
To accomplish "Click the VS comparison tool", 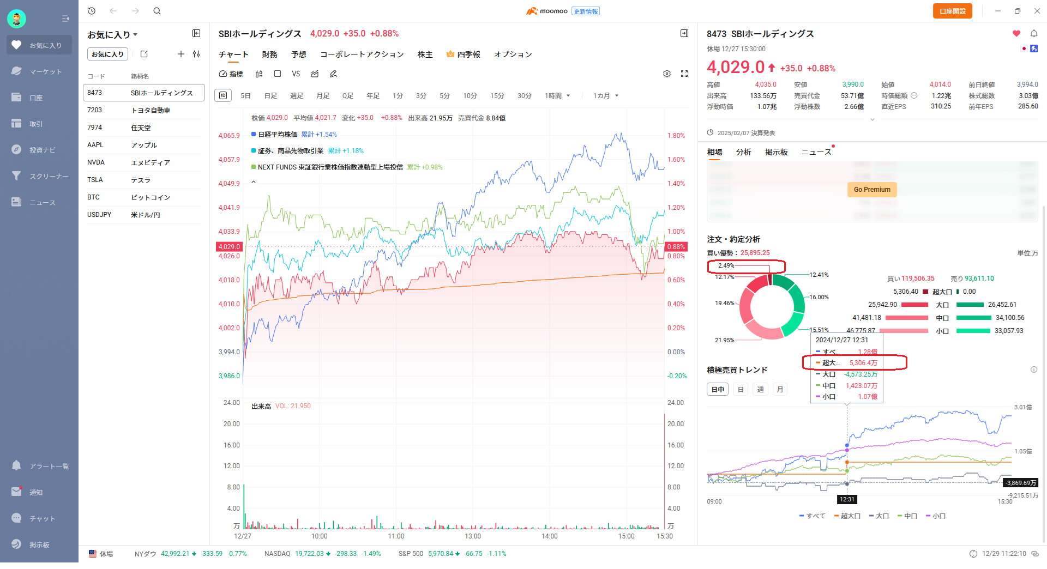I will (296, 74).
